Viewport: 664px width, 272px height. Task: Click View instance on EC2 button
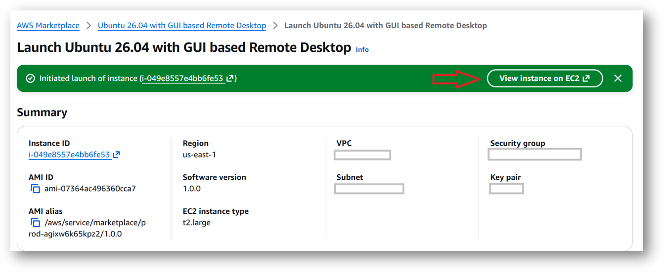545,78
